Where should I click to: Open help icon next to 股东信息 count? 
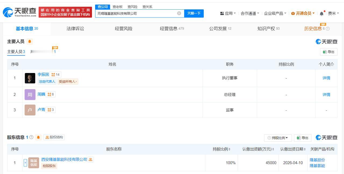pyautogui.click(x=31, y=137)
